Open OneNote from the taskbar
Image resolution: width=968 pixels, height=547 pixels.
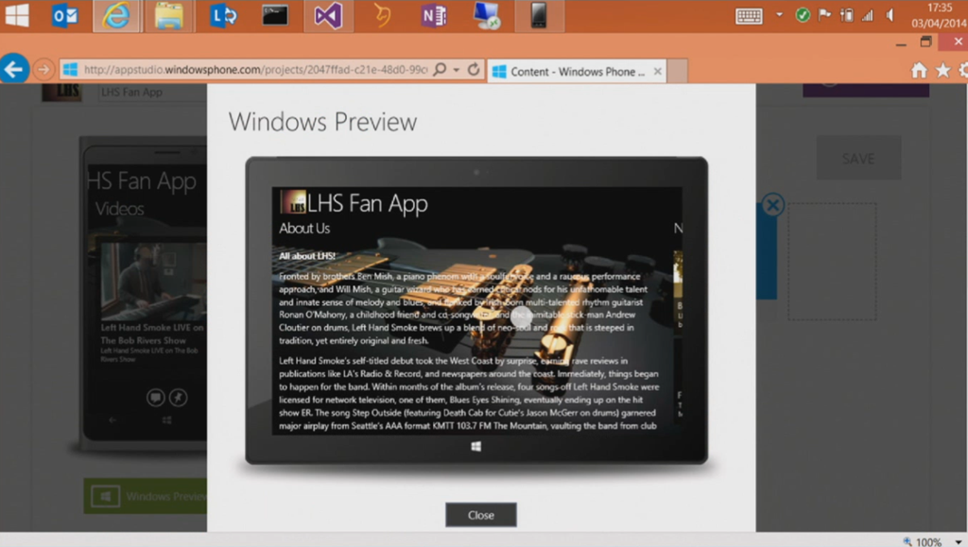point(434,15)
